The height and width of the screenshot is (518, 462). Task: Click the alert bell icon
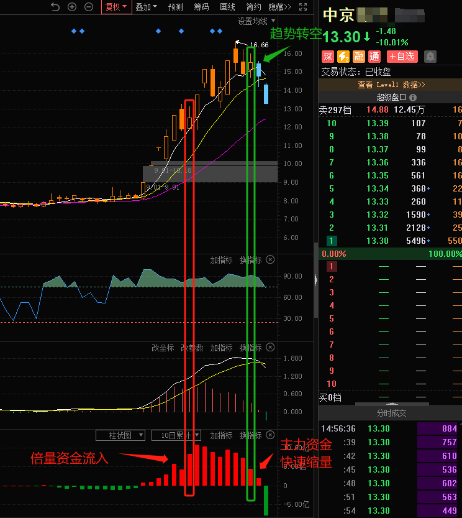430,57
